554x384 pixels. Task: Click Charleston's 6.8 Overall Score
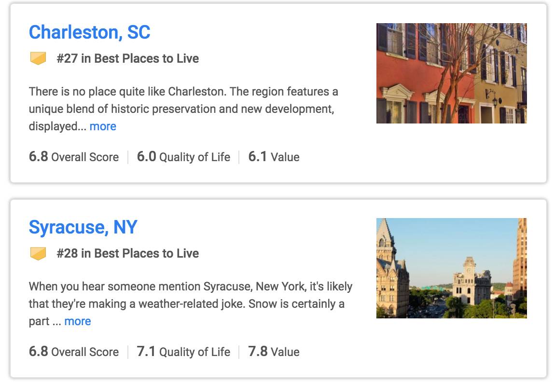tap(74, 157)
